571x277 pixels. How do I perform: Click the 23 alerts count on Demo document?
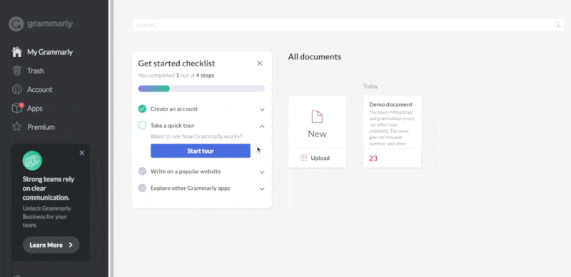click(373, 158)
